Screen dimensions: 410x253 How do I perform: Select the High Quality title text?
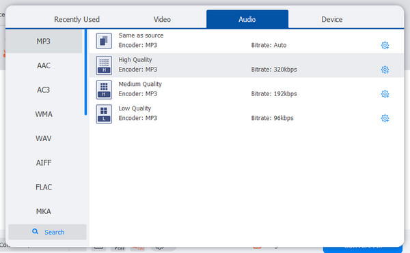point(135,60)
